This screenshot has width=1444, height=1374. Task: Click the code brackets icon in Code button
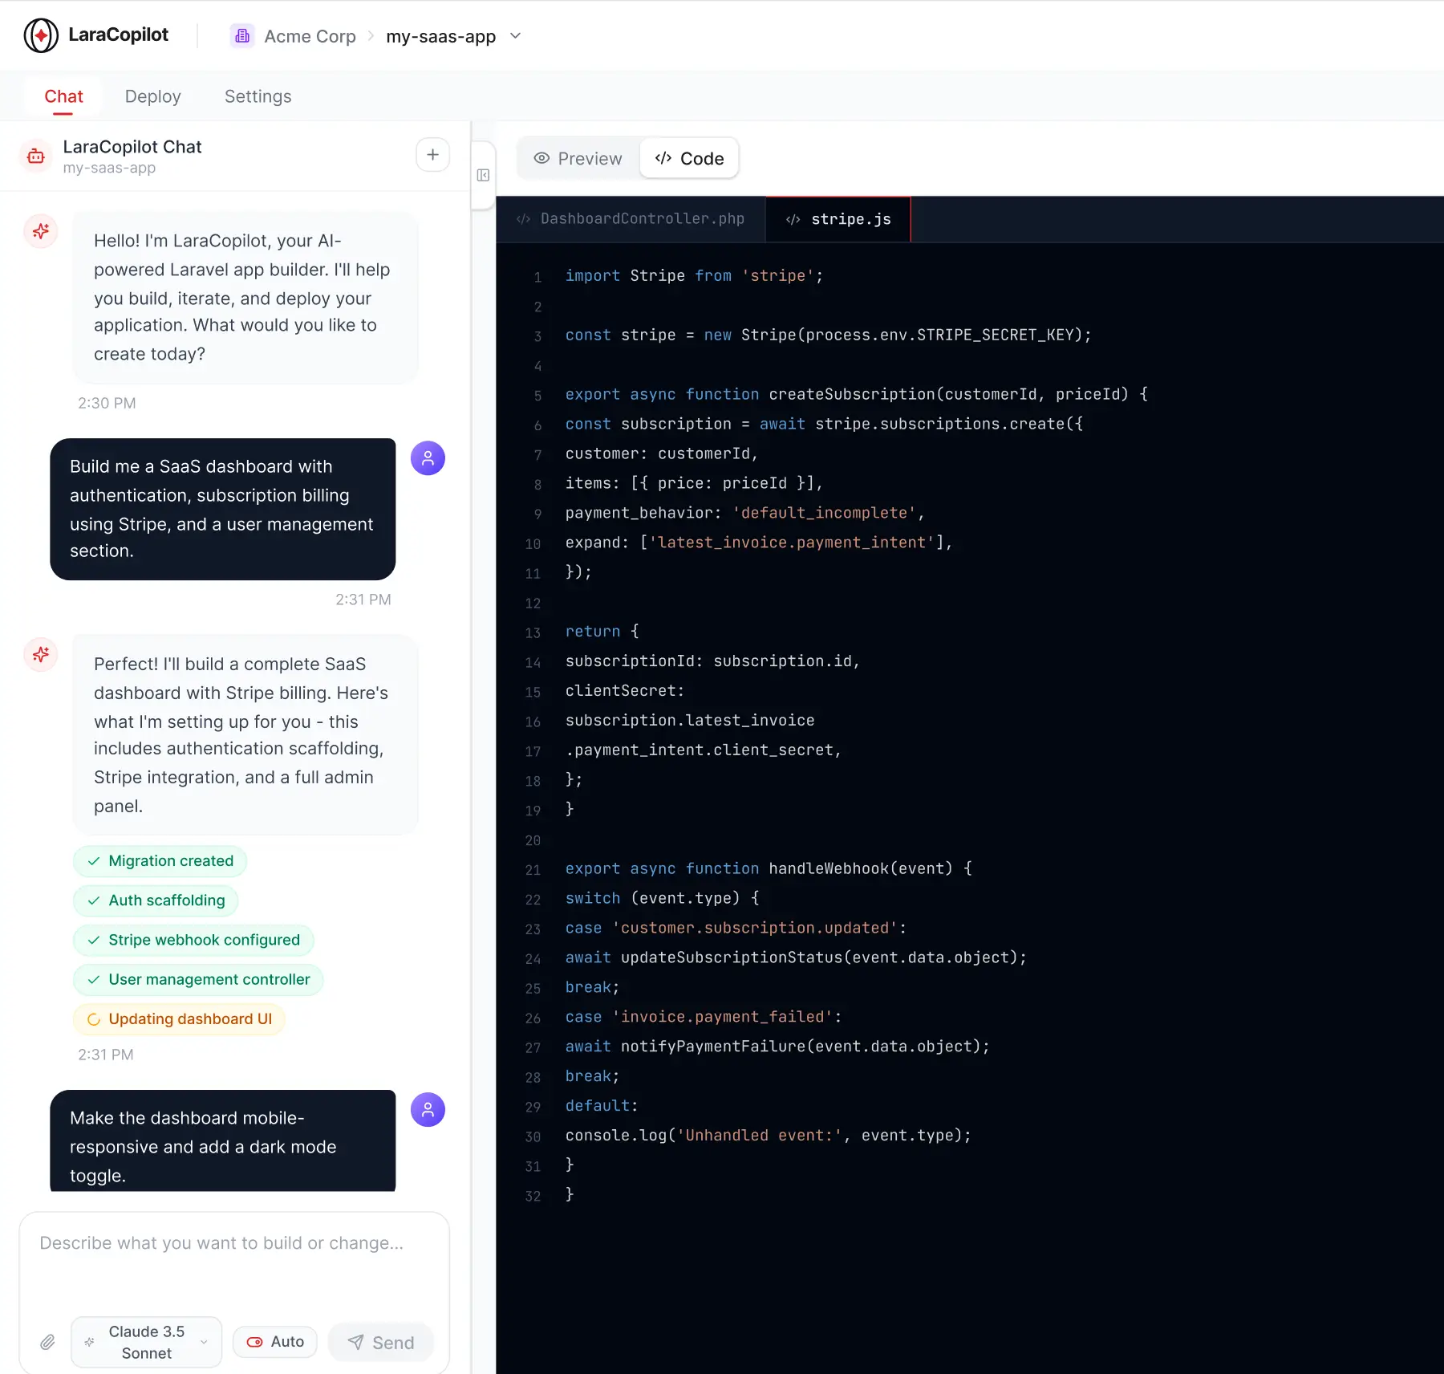pyautogui.click(x=663, y=158)
